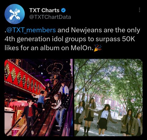
Task: Click the person in red striped shirt
Action: tap(30, 113)
